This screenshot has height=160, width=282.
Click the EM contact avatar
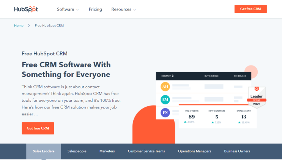tap(165, 99)
